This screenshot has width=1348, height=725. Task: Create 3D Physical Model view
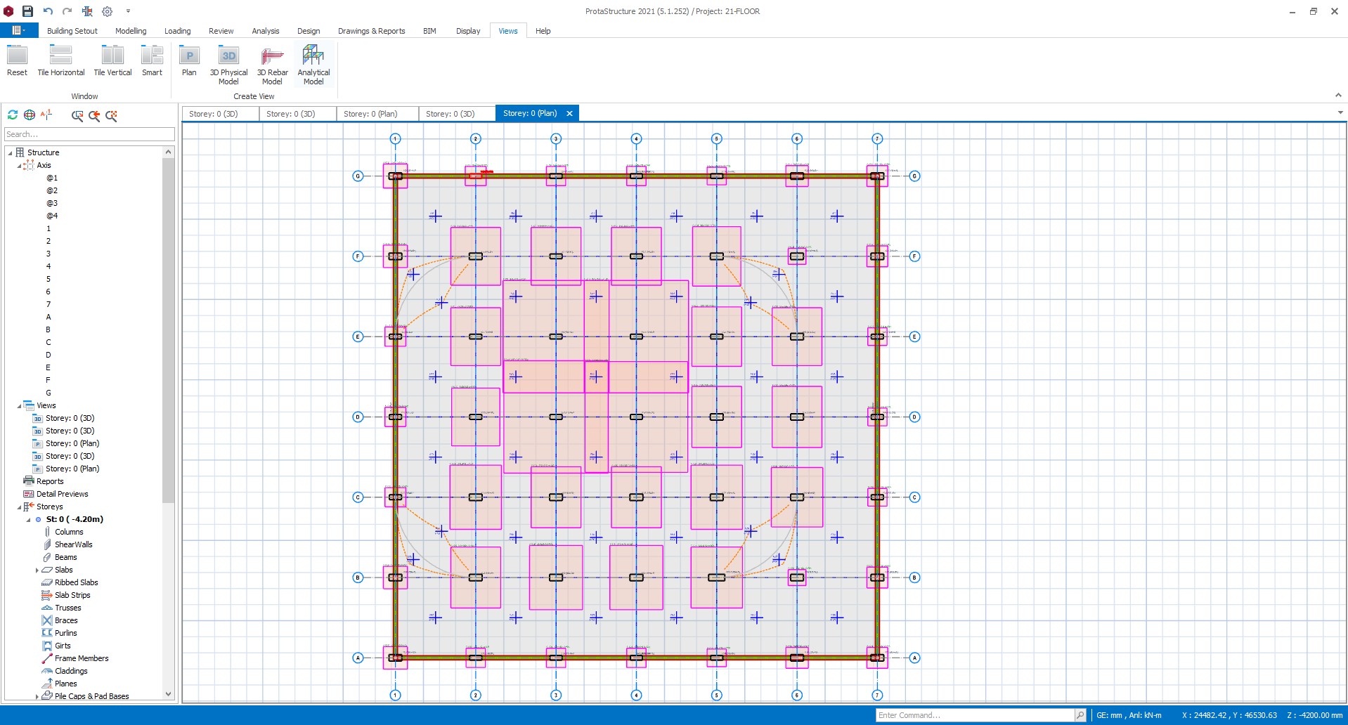pos(228,65)
